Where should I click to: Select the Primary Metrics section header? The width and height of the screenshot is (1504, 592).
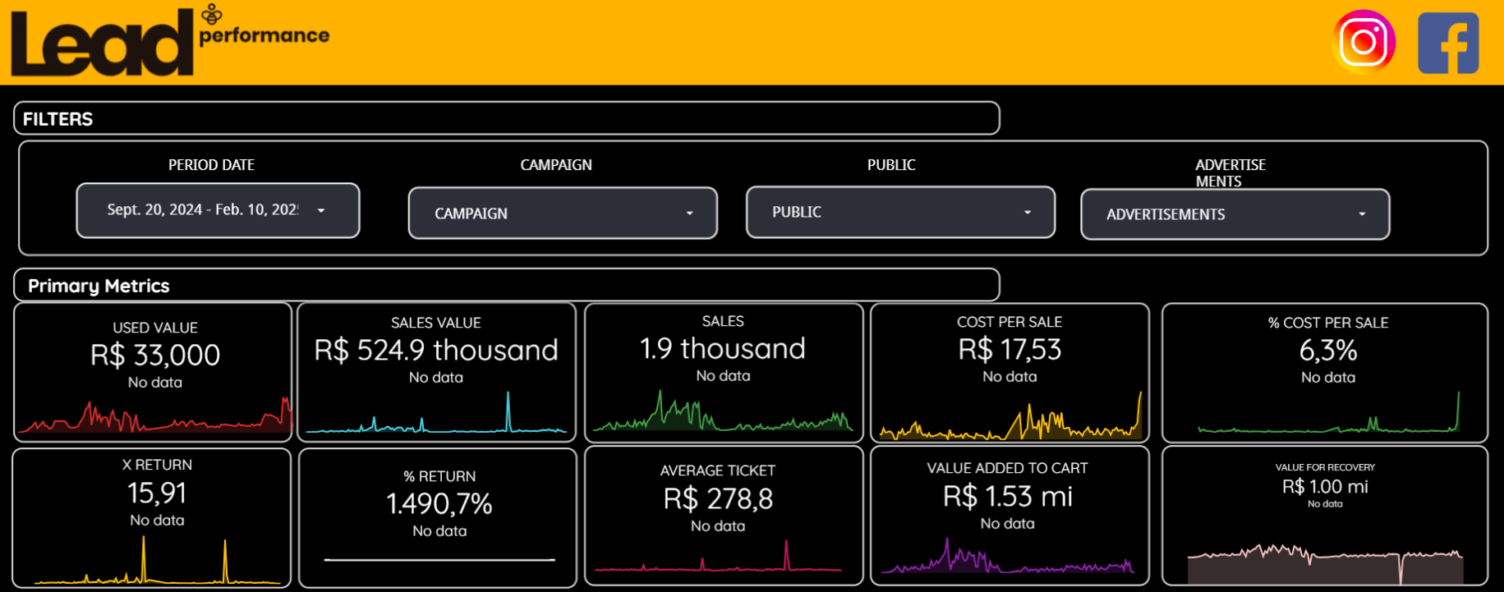506,285
